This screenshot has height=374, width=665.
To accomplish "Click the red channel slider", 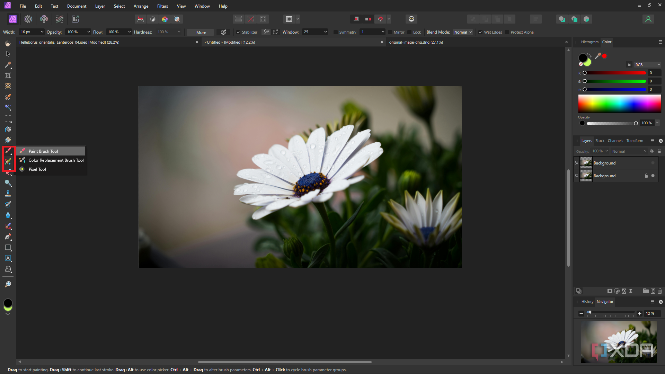I will pyautogui.click(x=615, y=73).
